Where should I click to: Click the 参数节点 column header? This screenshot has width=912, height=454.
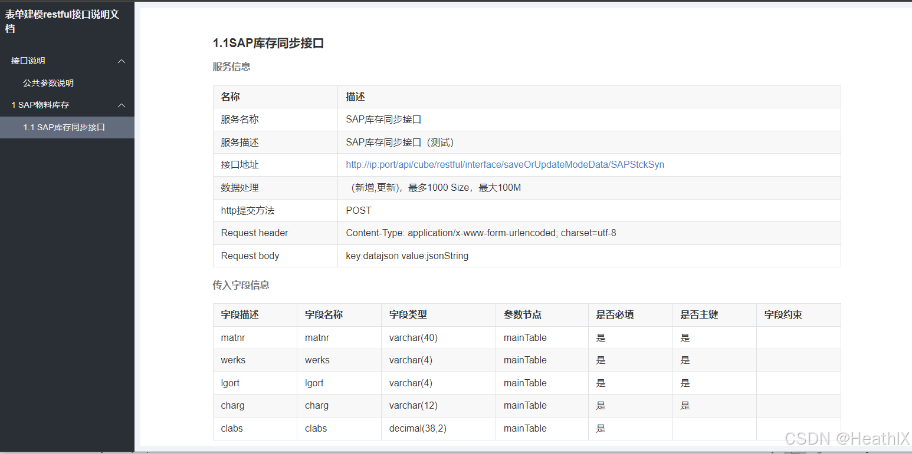pyautogui.click(x=542, y=315)
